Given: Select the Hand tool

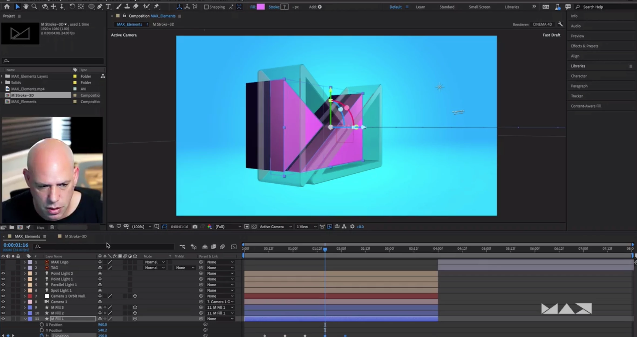Looking at the screenshot, I should coord(26,6).
